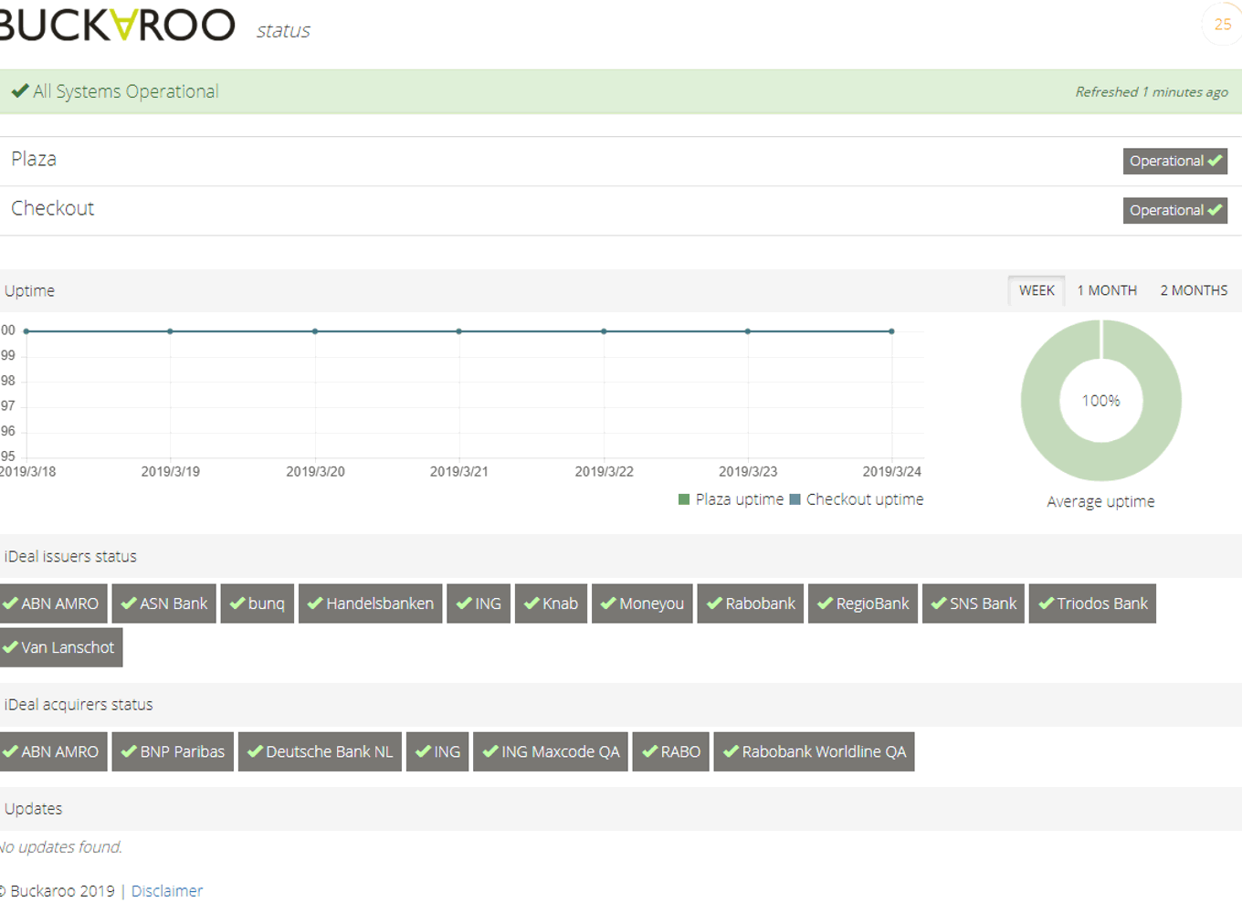The width and height of the screenshot is (1242, 913).
Task: Switch uptime chart to 1 MONTH view
Action: coord(1107,290)
